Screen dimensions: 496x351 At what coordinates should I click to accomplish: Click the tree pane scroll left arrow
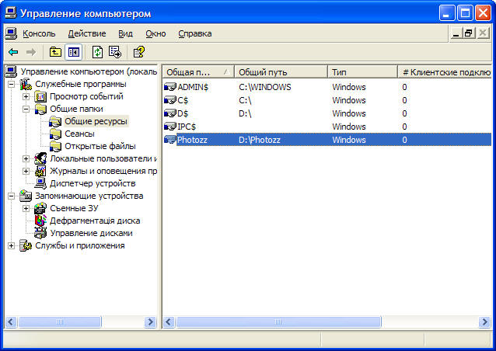coord(11,322)
